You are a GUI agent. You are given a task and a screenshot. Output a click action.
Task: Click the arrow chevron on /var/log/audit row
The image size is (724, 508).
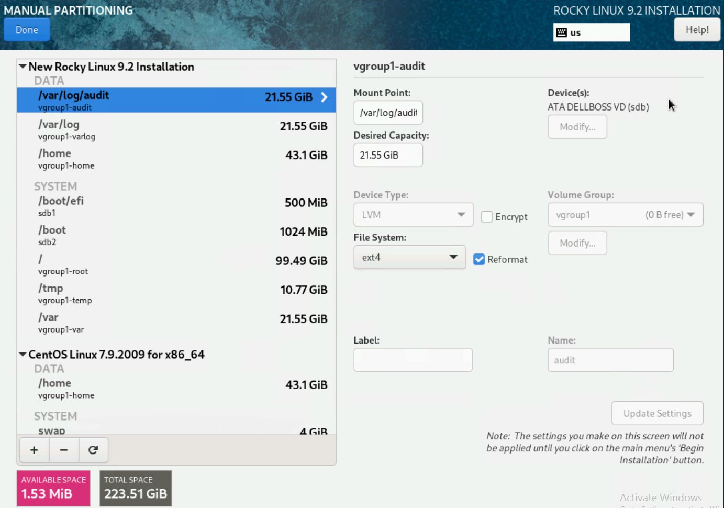(324, 97)
